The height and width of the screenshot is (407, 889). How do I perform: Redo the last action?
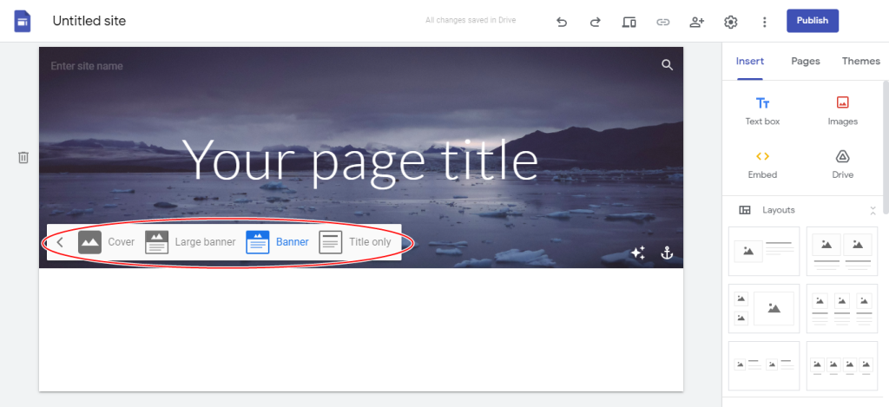click(x=595, y=22)
